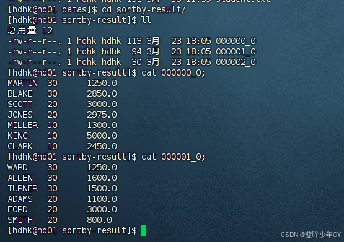Viewport: 344px width, 242px height.
Task: Select the file name 000002_0 in listing
Action: 236,62
